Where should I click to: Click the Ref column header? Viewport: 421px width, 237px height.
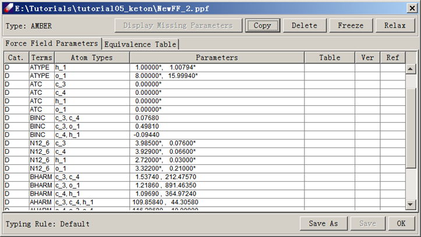[x=392, y=58]
